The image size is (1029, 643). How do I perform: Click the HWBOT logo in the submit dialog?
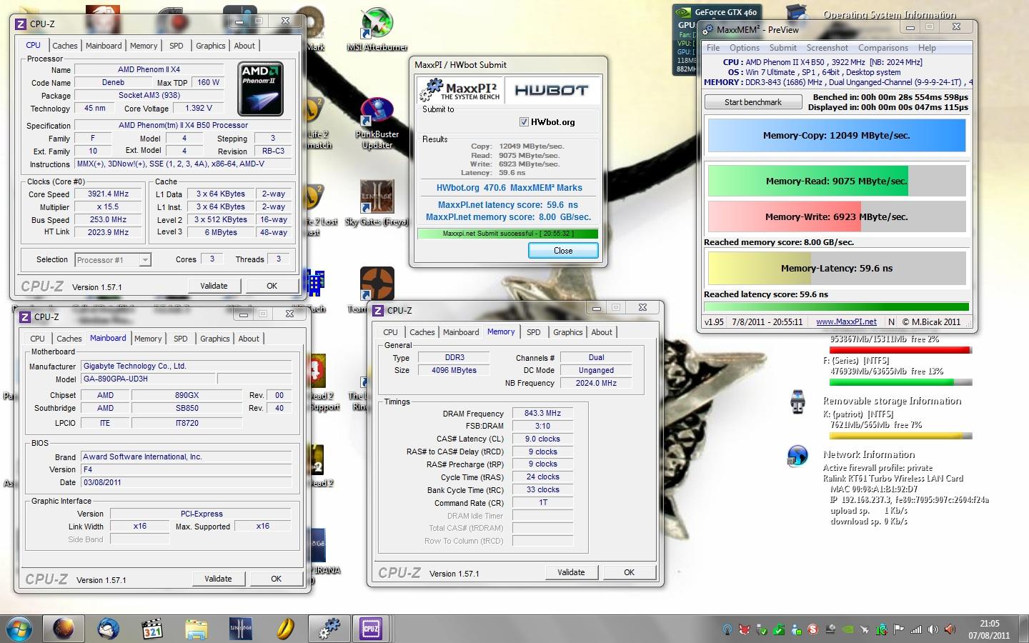coord(551,90)
